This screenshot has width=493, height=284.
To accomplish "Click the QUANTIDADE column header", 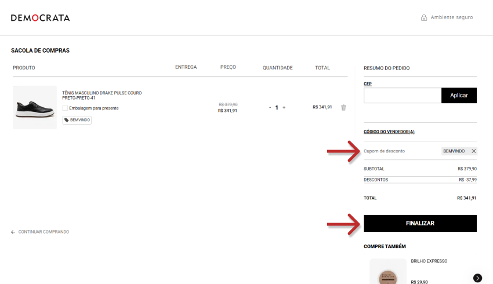I will click(x=278, y=68).
